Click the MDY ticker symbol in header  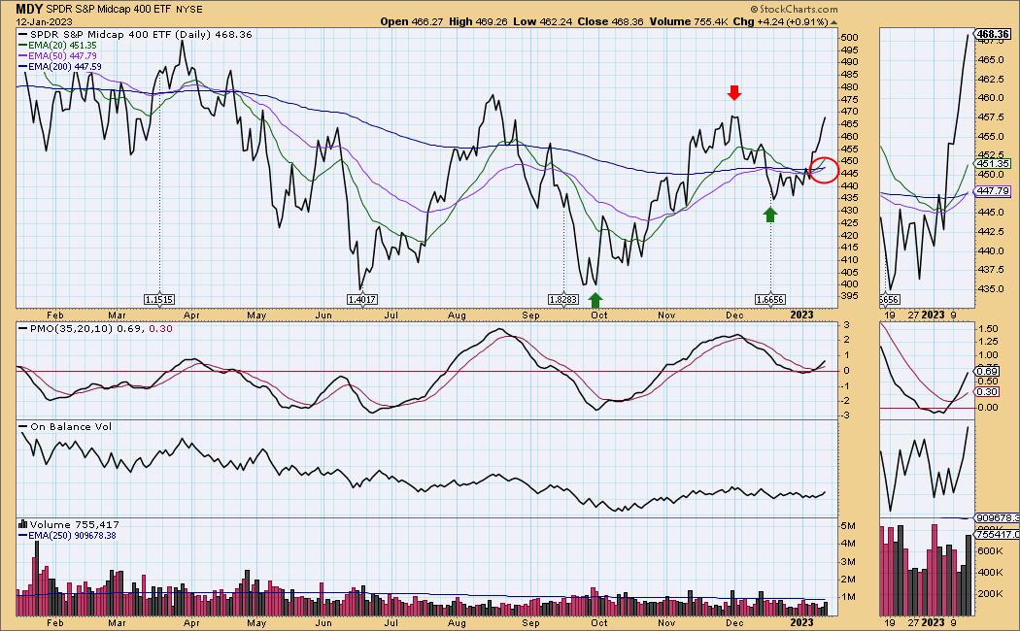click(x=29, y=9)
